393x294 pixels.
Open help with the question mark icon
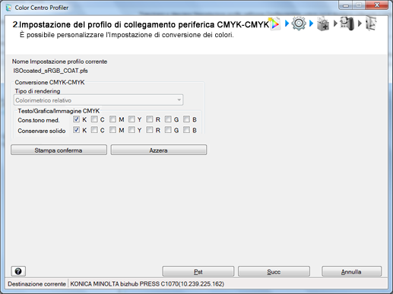pyautogui.click(x=18, y=271)
